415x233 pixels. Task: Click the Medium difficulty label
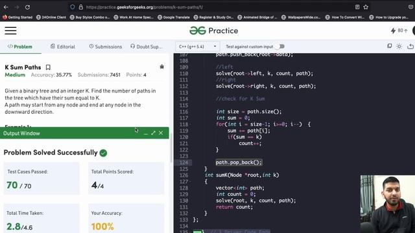[x=15, y=75]
